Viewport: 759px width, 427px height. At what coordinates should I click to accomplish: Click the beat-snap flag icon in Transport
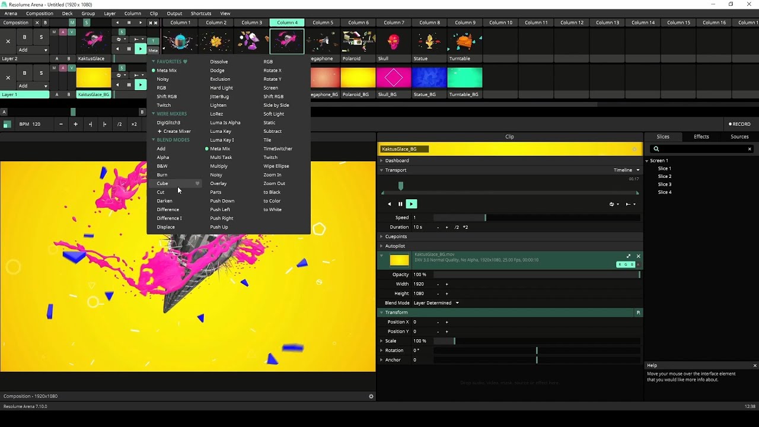pos(629,203)
